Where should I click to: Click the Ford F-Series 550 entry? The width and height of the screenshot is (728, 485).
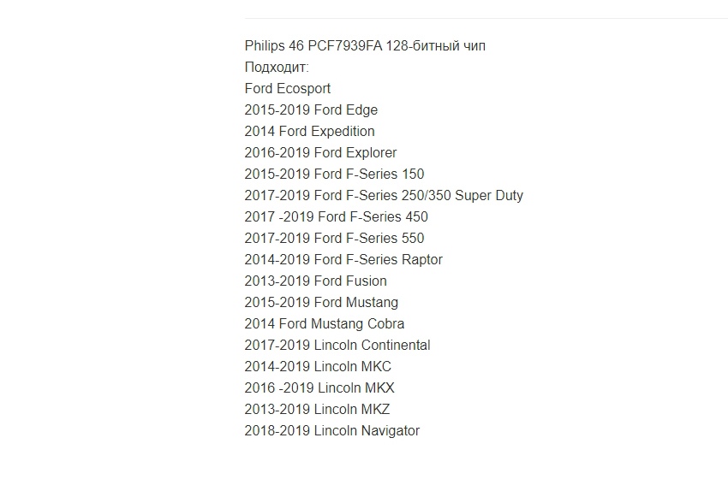click(x=334, y=238)
